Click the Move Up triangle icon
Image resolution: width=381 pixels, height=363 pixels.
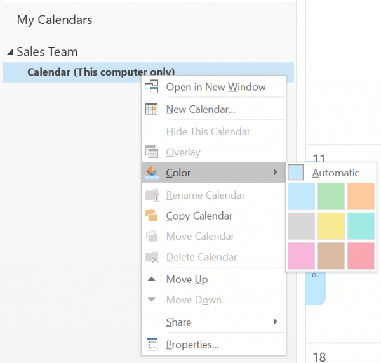152,279
